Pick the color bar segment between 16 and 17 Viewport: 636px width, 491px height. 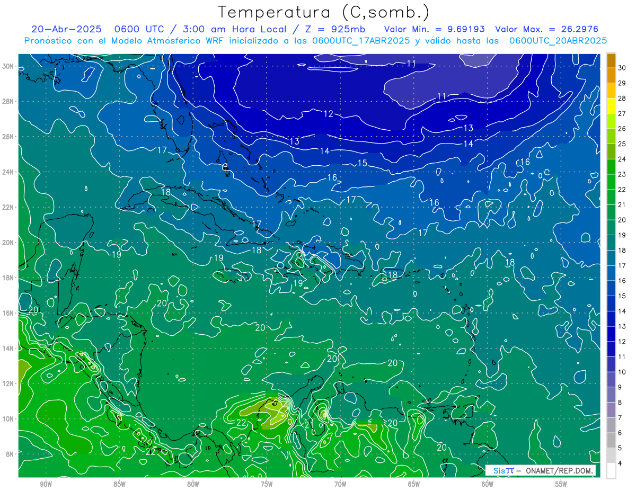pos(611,273)
